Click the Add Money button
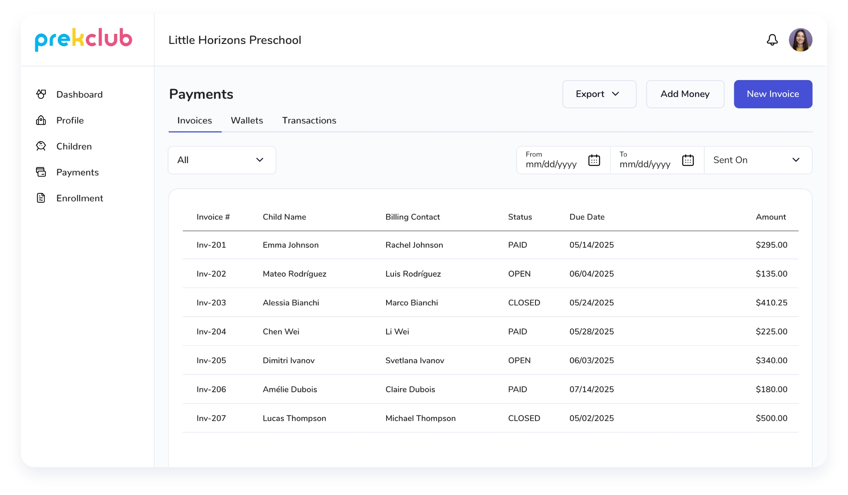Screen dimensions: 848x495 pyautogui.click(x=685, y=94)
